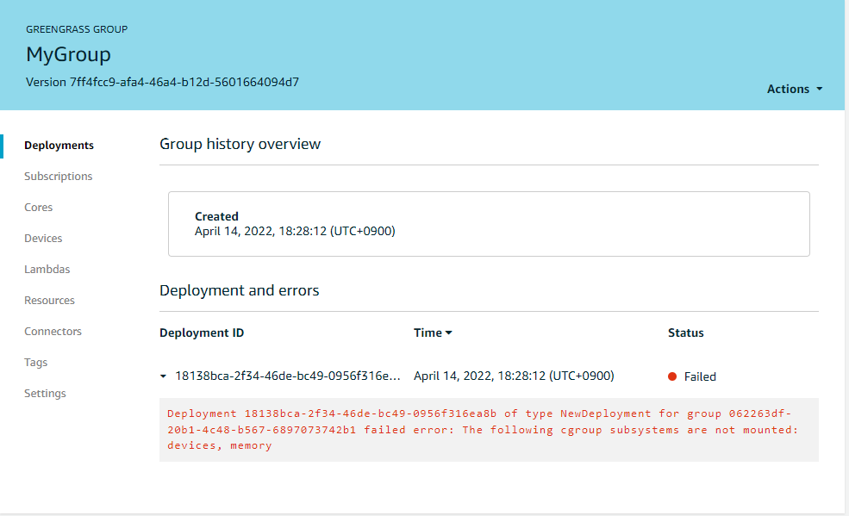Click the Status column header
Screen dimensions: 849x516
pyautogui.click(x=685, y=333)
